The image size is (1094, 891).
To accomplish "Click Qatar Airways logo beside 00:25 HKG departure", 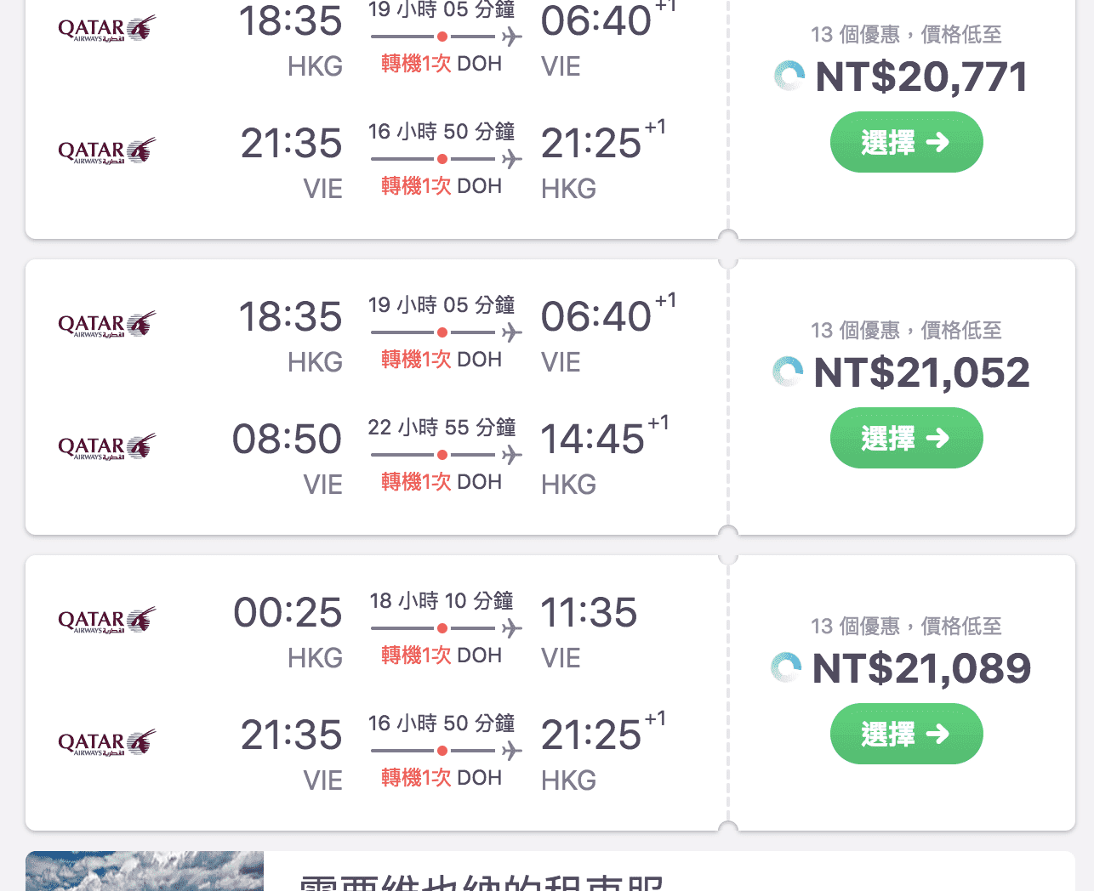I will coord(107,621).
